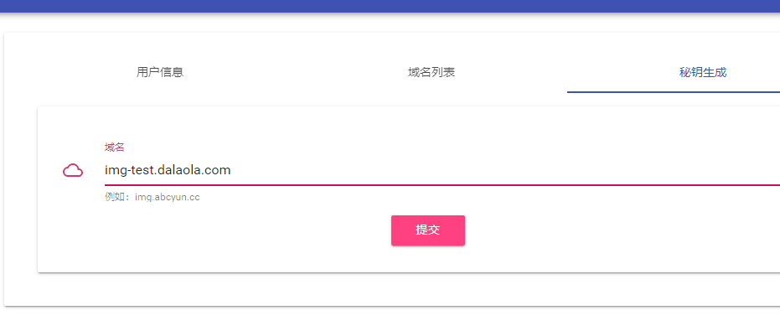Screen dimensions: 780x331
Task: Click the small 域名 floating label
Action: [x=114, y=147]
